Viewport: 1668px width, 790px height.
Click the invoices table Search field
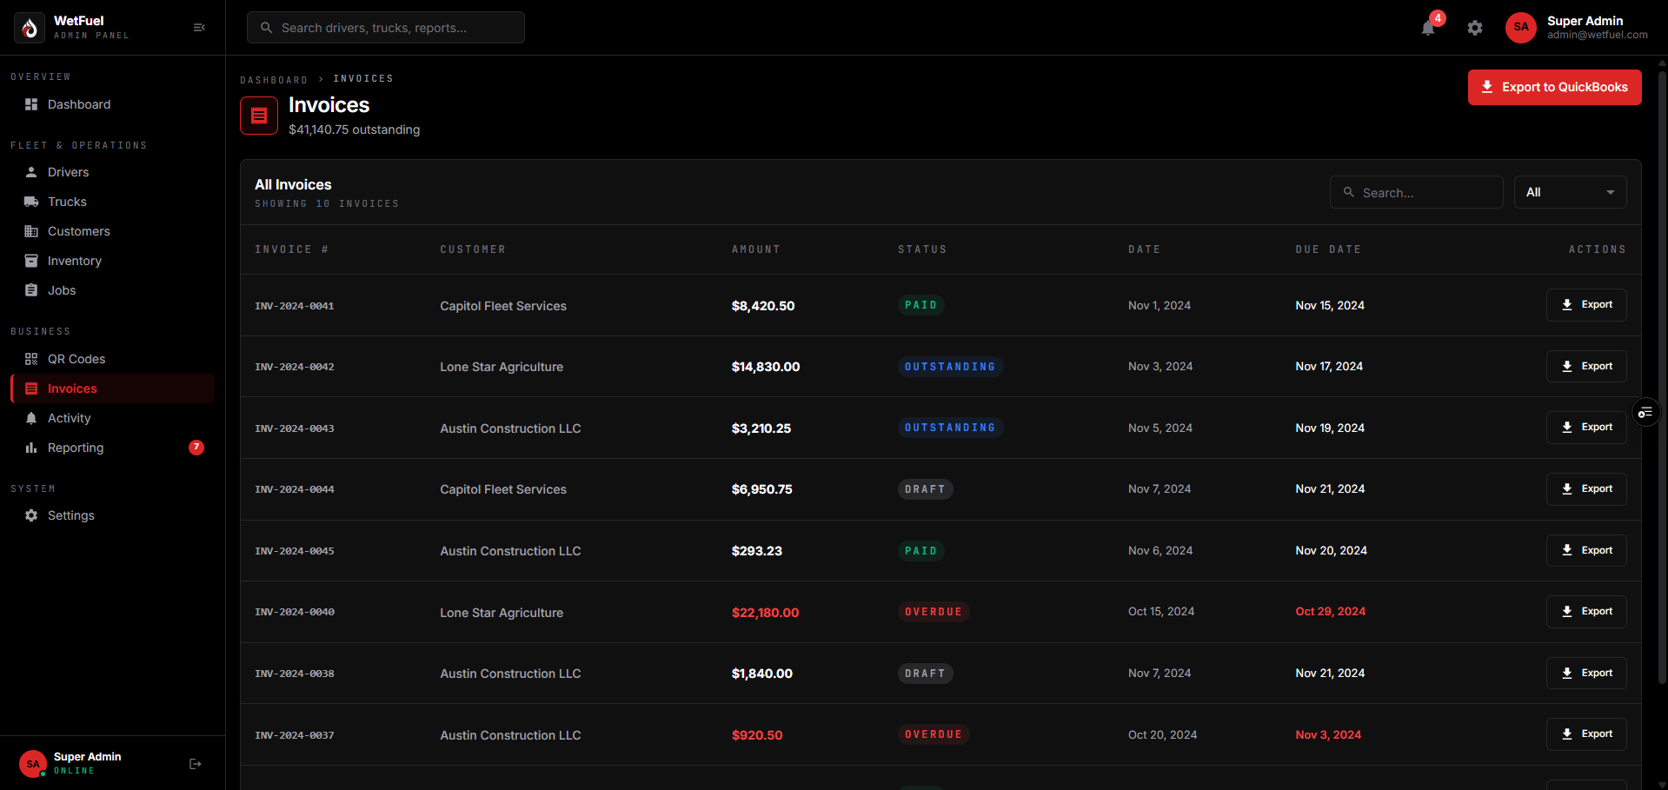point(1416,192)
